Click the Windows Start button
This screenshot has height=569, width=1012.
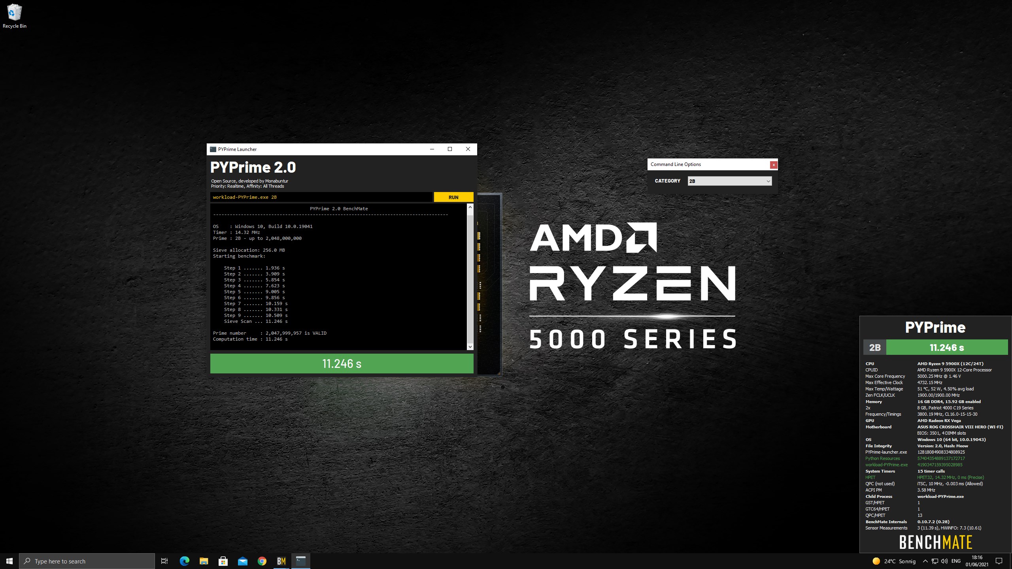pyautogui.click(x=9, y=561)
